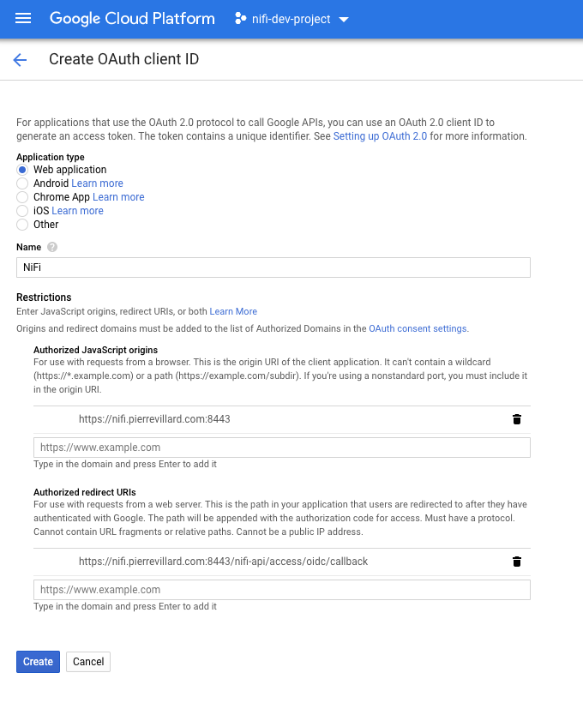Open the hamburger navigation menu

23,18
